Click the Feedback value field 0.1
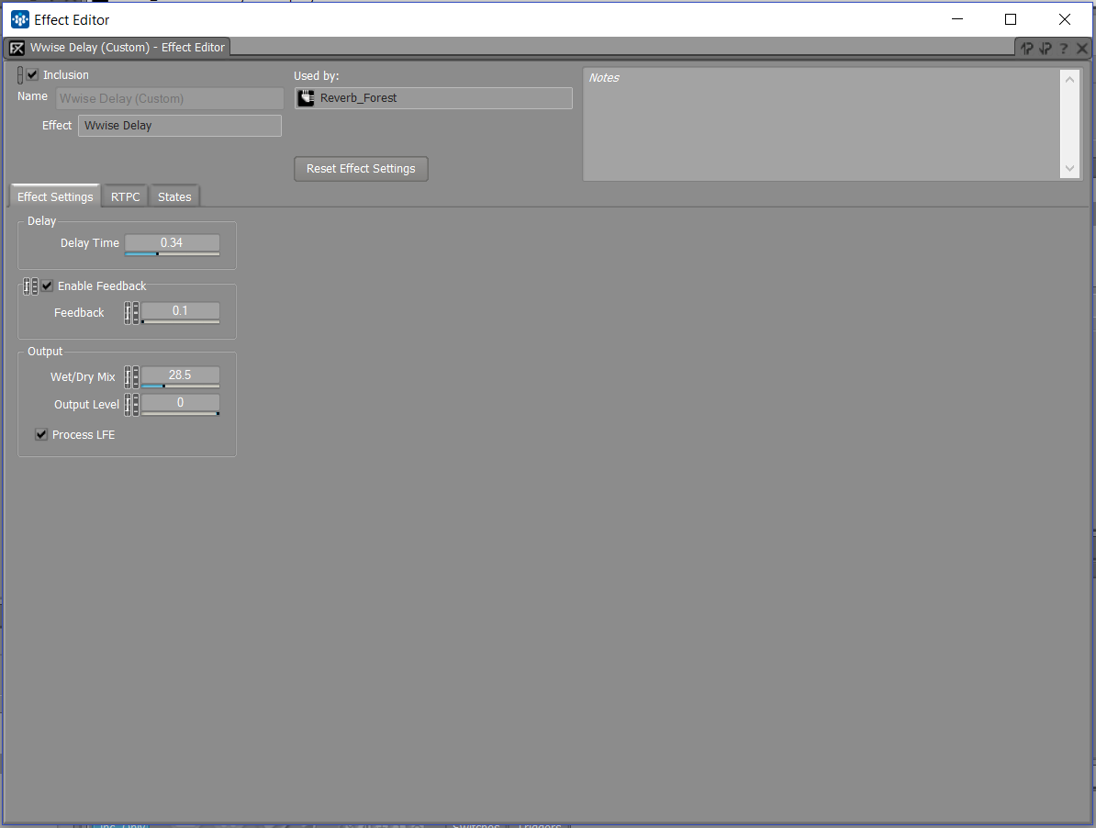1096x828 pixels. tap(180, 311)
